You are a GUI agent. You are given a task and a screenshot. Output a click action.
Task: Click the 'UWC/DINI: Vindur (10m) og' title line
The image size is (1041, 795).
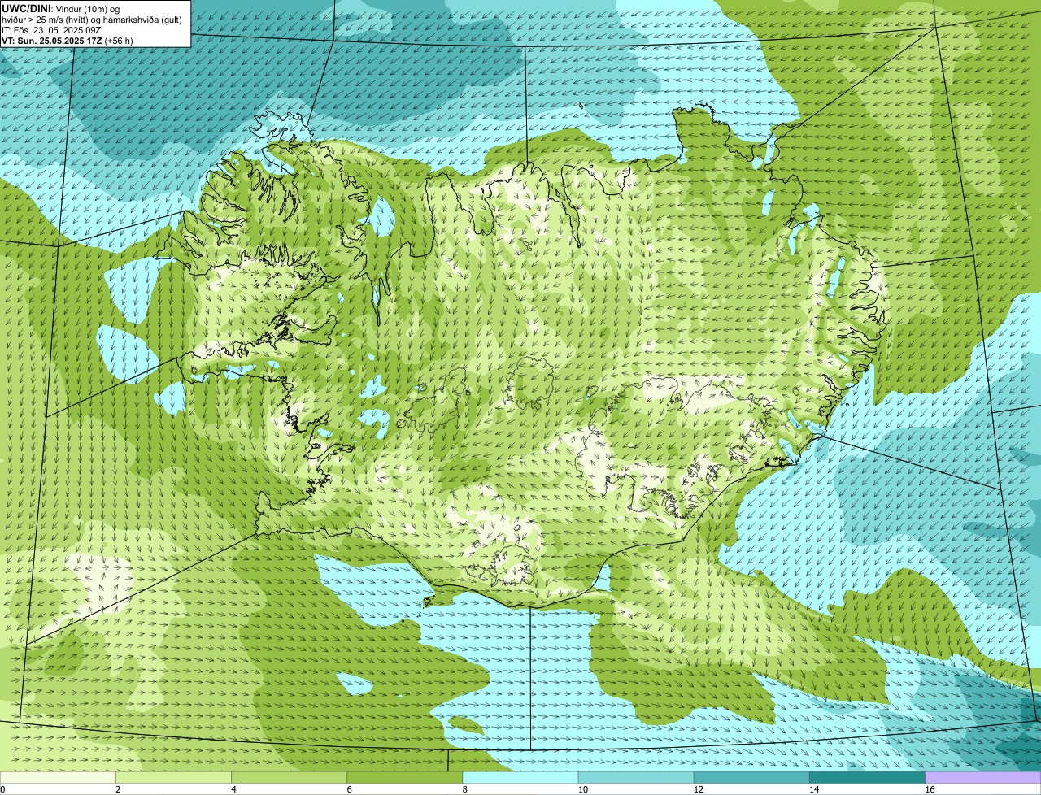click(x=61, y=8)
